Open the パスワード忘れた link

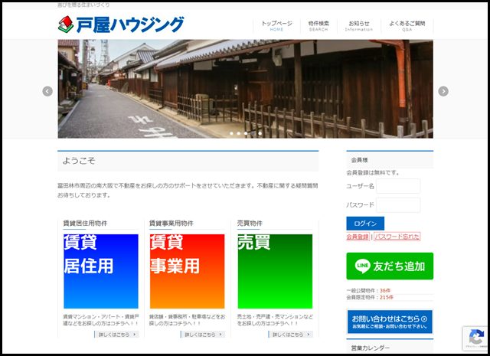tap(397, 237)
